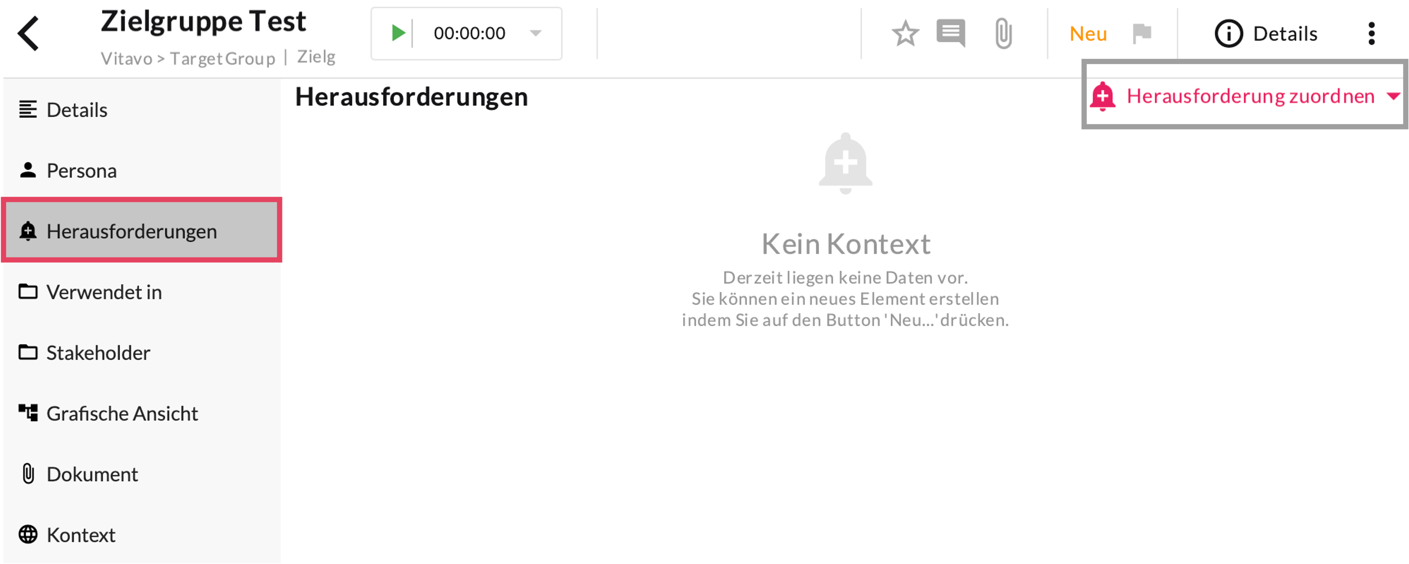Open the Details info panel
Image resolution: width=1409 pixels, height=564 pixels.
pos(1266,34)
